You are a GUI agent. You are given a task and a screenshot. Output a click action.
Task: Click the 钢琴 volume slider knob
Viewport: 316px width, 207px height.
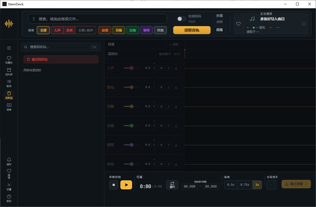[132, 145]
